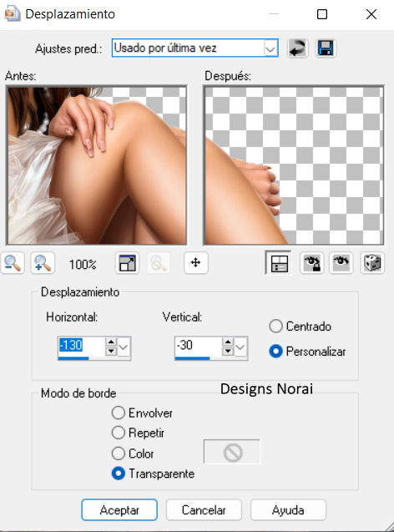Click the reset to default arrow icon

pyautogui.click(x=298, y=48)
